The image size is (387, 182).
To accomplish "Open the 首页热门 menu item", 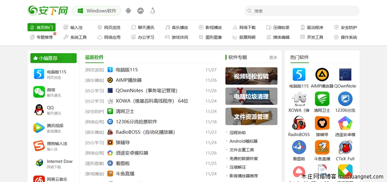I will click(x=41, y=27).
